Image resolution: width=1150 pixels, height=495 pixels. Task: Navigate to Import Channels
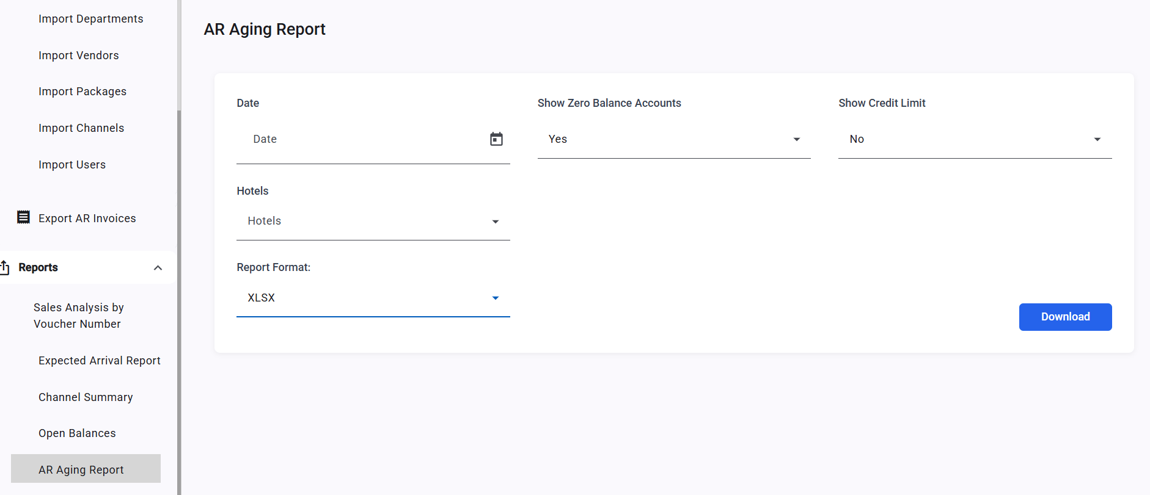click(81, 128)
